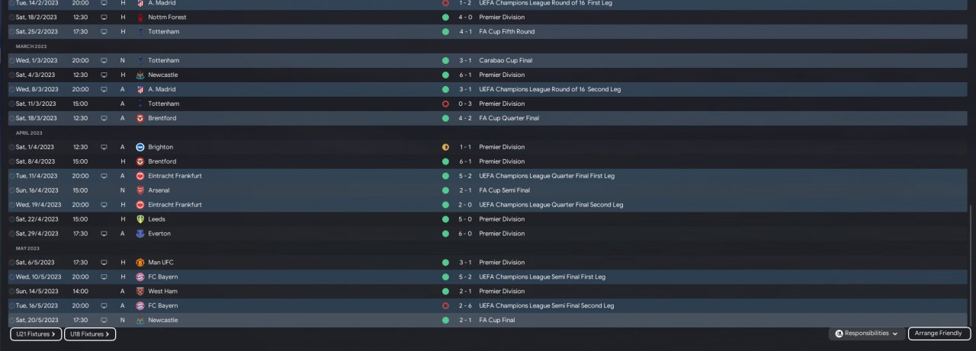Image resolution: width=976 pixels, height=351 pixels.
Task: Click the Leeds club badge
Action: pyautogui.click(x=140, y=219)
